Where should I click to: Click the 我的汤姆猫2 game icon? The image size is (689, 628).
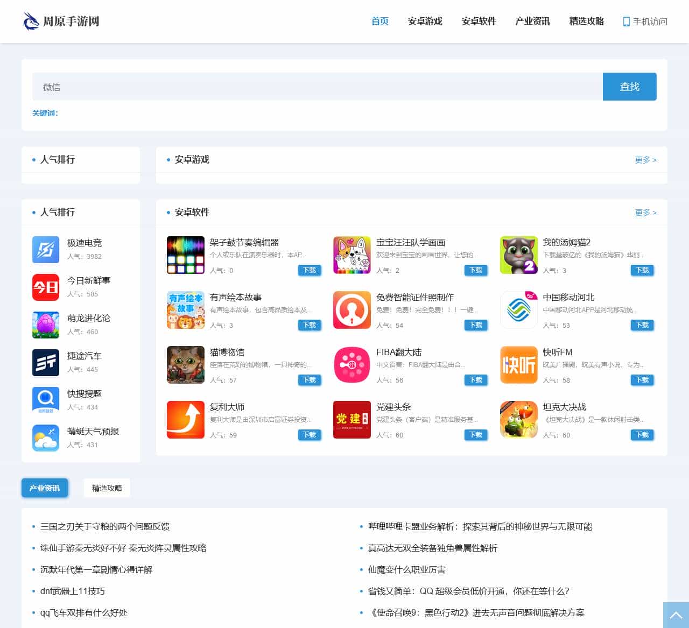coord(518,255)
